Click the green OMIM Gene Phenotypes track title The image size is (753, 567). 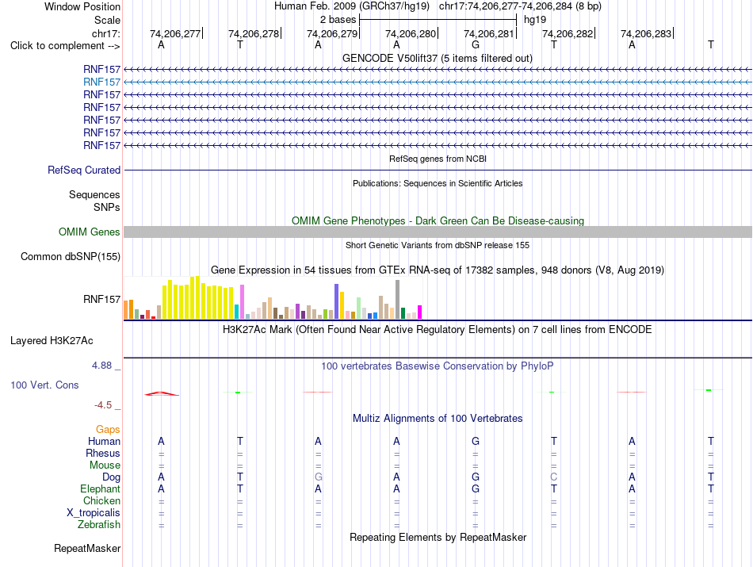pyautogui.click(x=438, y=220)
